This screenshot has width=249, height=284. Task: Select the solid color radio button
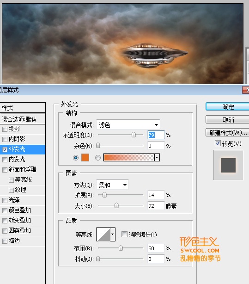point(76,158)
